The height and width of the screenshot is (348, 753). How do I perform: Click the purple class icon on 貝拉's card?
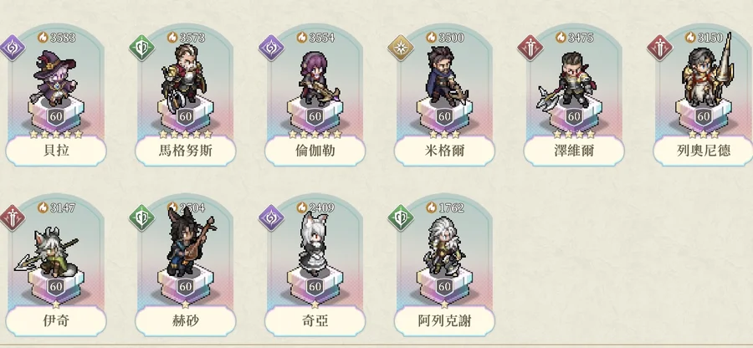coord(13,48)
